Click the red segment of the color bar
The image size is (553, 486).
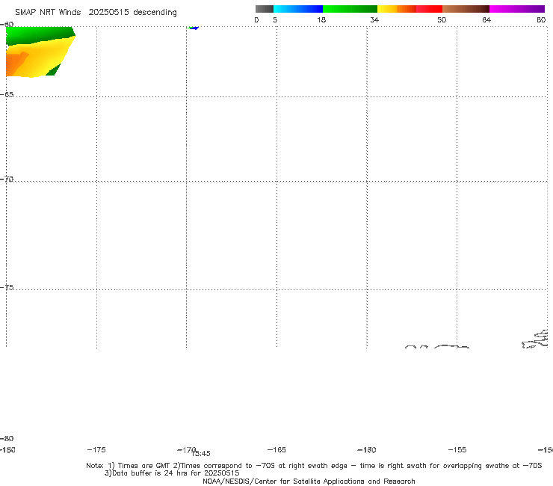(x=429, y=9)
